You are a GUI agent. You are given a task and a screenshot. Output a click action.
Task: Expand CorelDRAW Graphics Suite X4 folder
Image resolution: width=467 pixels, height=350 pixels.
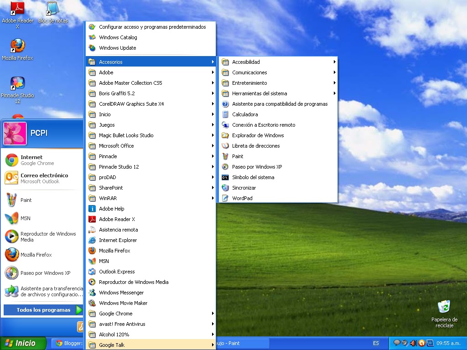(150, 104)
